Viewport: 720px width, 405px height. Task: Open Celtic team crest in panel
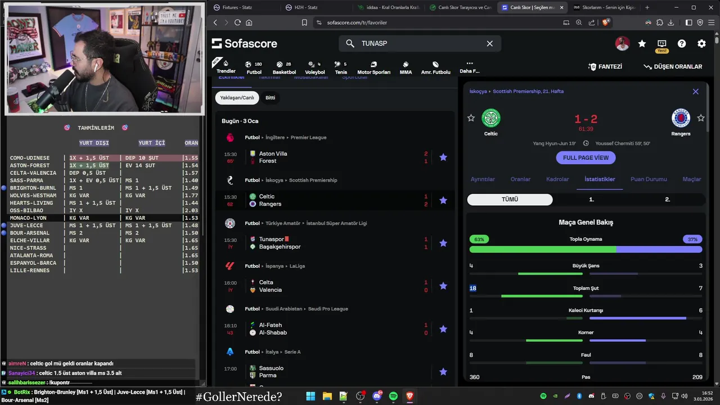491,118
